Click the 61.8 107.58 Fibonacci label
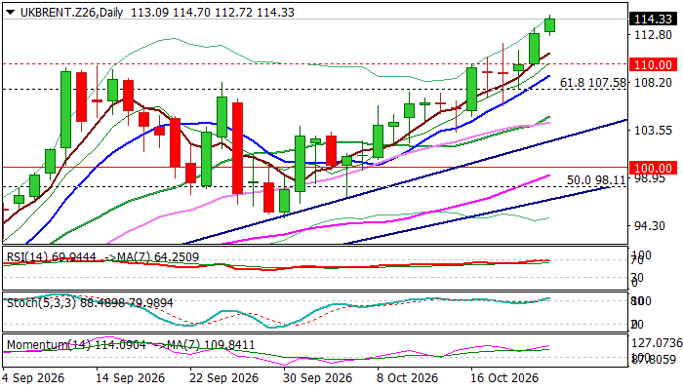Viewport: 683px width, 390px height. 592,82
